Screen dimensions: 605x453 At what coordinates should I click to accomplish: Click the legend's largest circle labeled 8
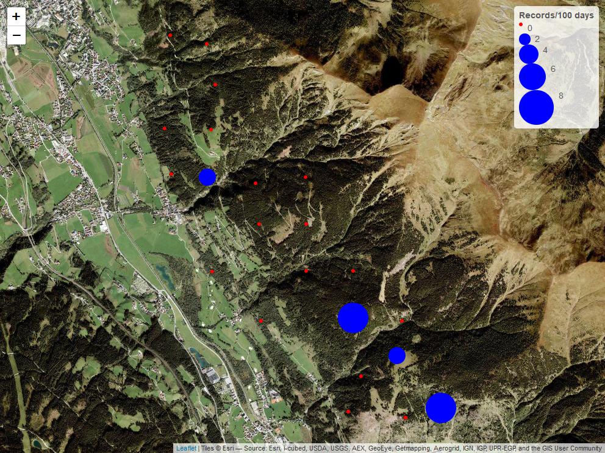536,108
